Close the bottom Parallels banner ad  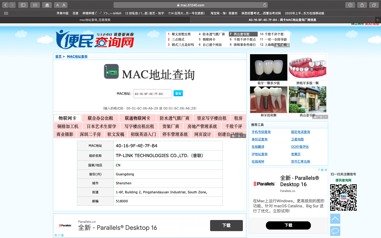click(x=56, y=235)
